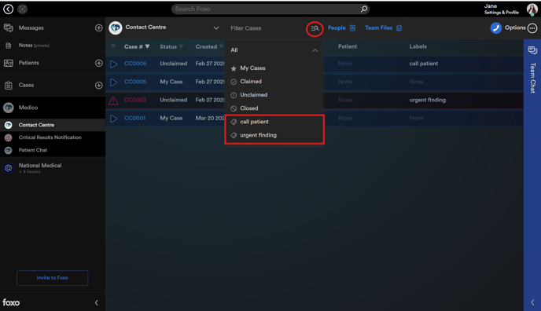This screenshot has width=541, height=311.
Task: Create a new case with plus icon
Action: point(98,86)
